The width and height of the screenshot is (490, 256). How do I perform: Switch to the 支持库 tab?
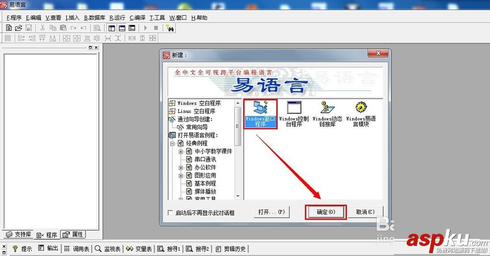pos(19,234)
